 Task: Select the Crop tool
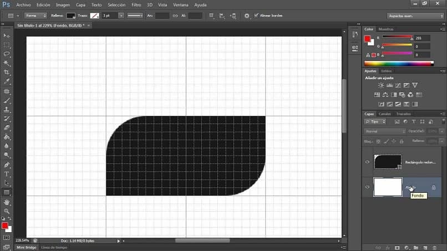[7, 73]
